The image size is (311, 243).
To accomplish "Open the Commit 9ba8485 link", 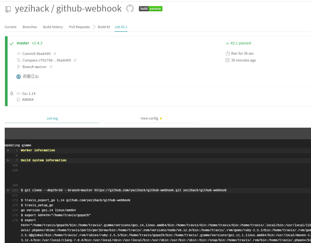I will pyautogui.click(x=36, y=54).
